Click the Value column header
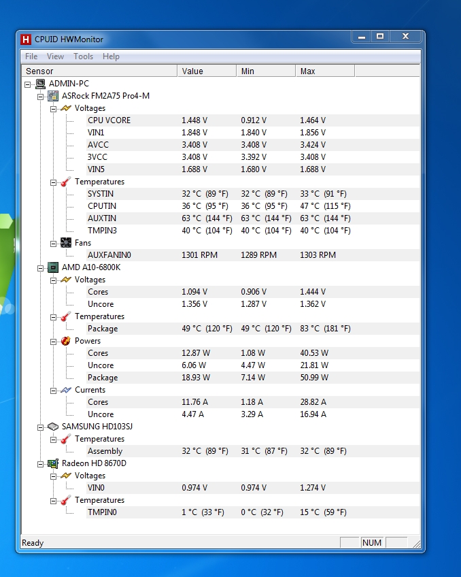Image resolution: width=461 pixels, height=577 pixels. click(x=207, y=71)
